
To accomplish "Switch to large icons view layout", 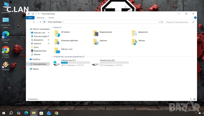I will coord(194,99).
